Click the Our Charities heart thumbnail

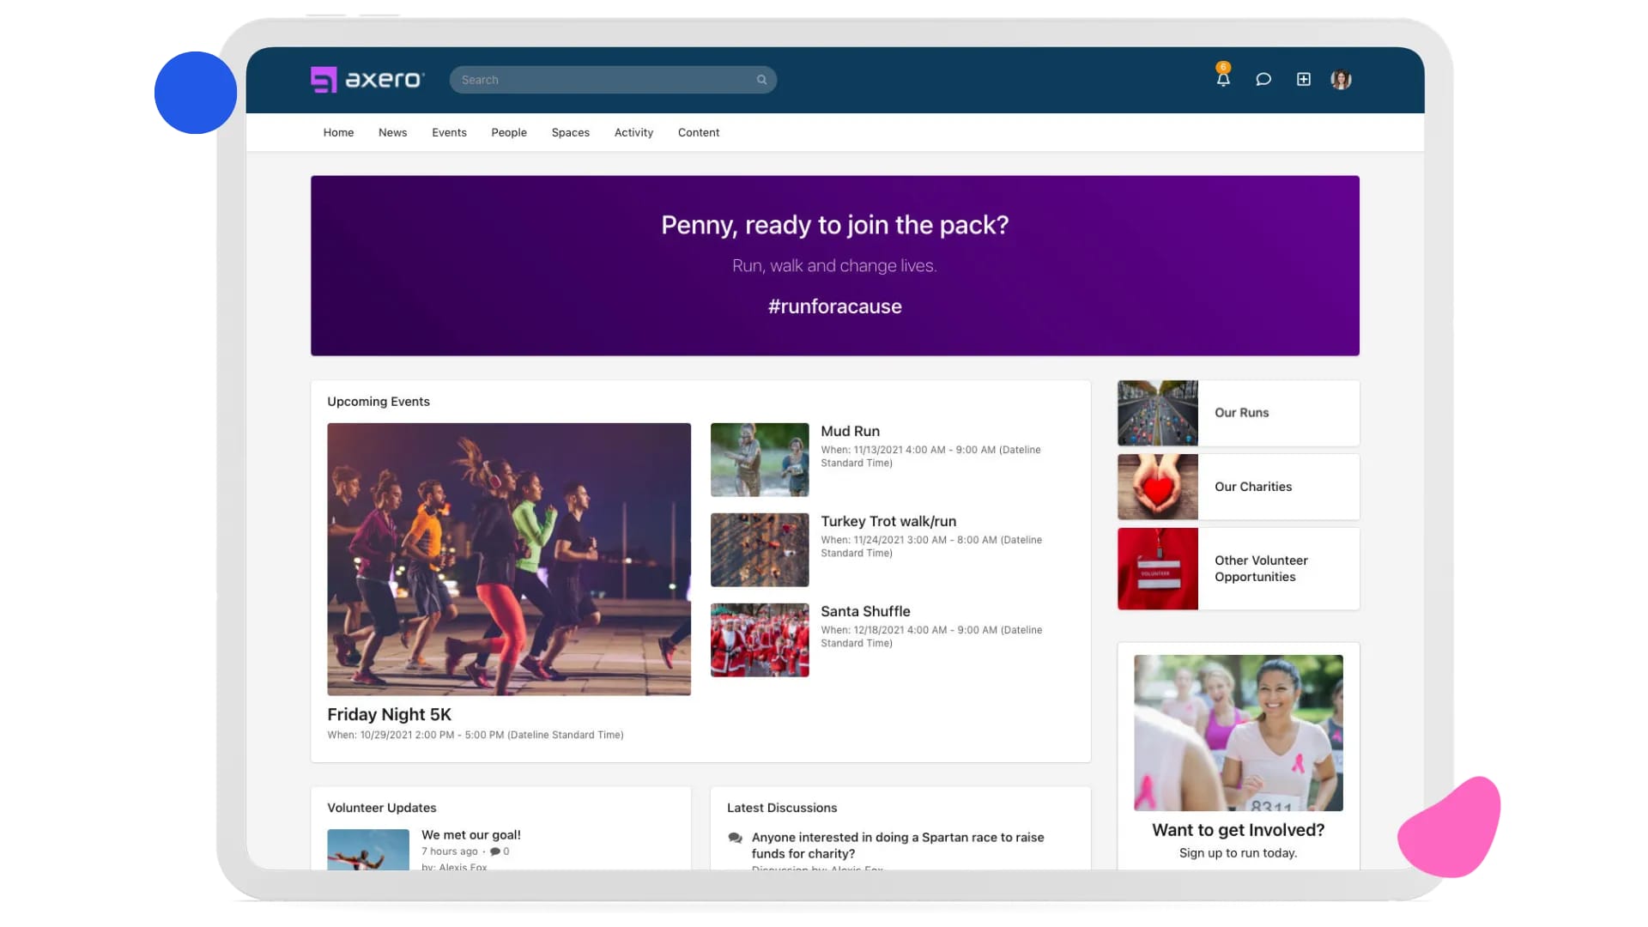point(1157,487)
